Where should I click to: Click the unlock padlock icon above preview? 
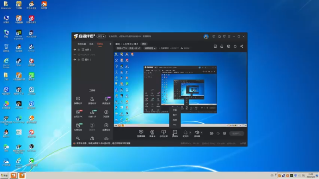coord(222,46)
